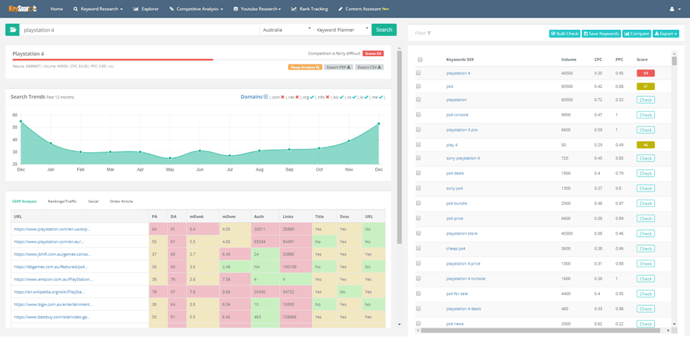Click the Filter funnel icon
The width and height of the screenshot is (690, 337).
(x=429, y=33)
